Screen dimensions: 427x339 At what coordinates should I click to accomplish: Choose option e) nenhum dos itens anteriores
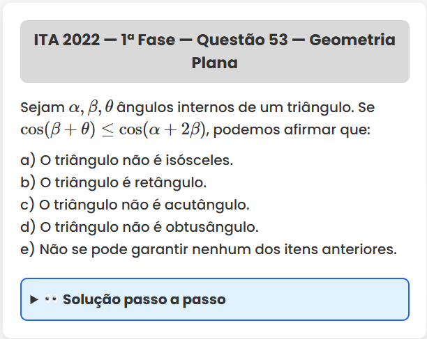point(209,249)
